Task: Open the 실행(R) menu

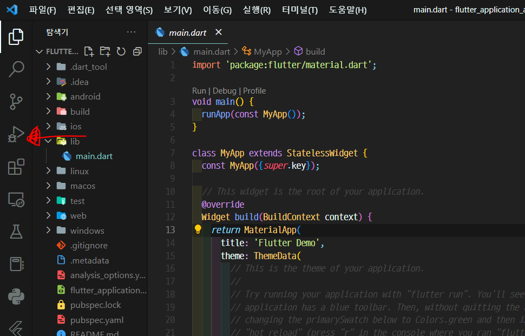Action: (x=257, y=10)
